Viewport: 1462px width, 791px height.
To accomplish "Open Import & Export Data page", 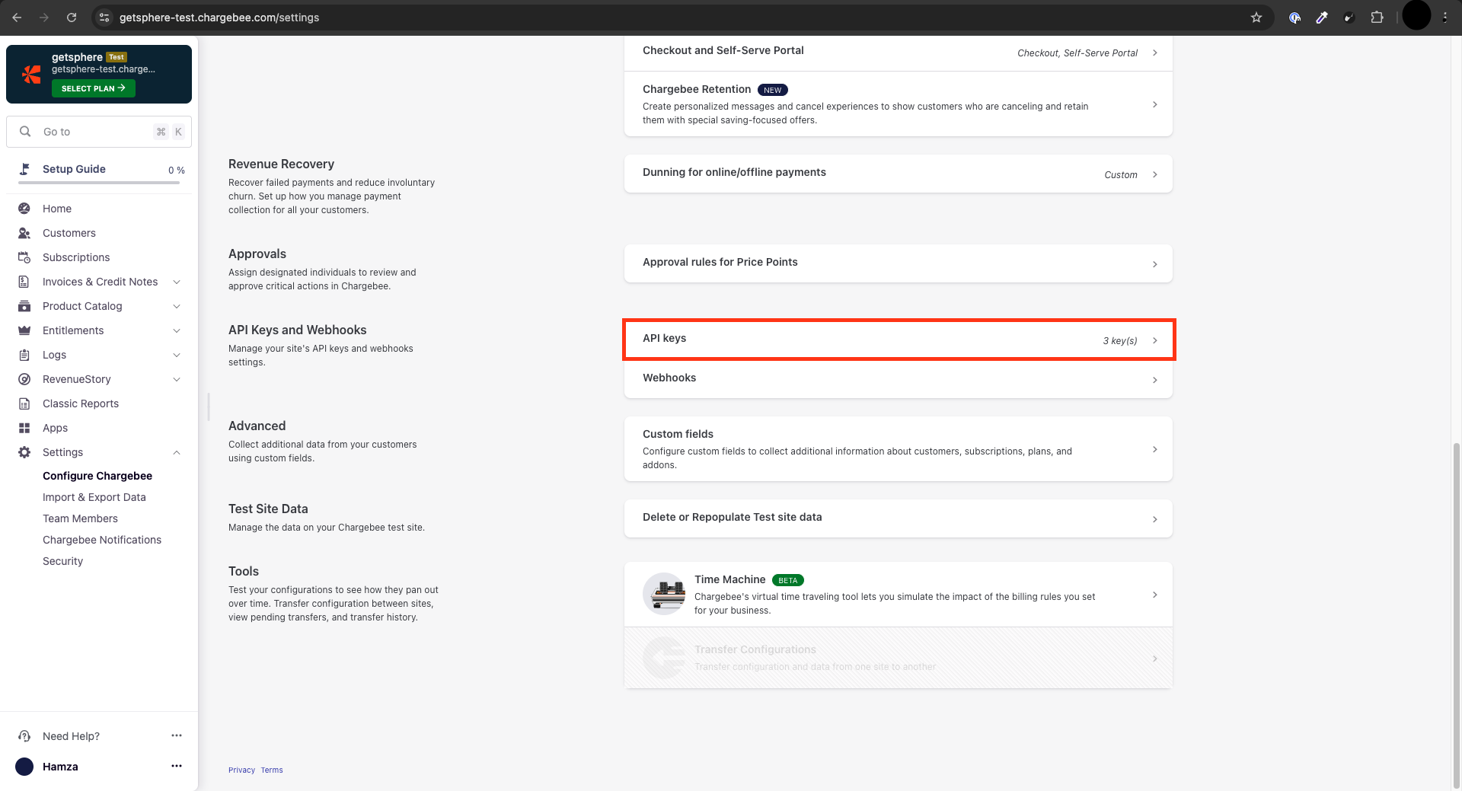I will click(x=94, y=497).
